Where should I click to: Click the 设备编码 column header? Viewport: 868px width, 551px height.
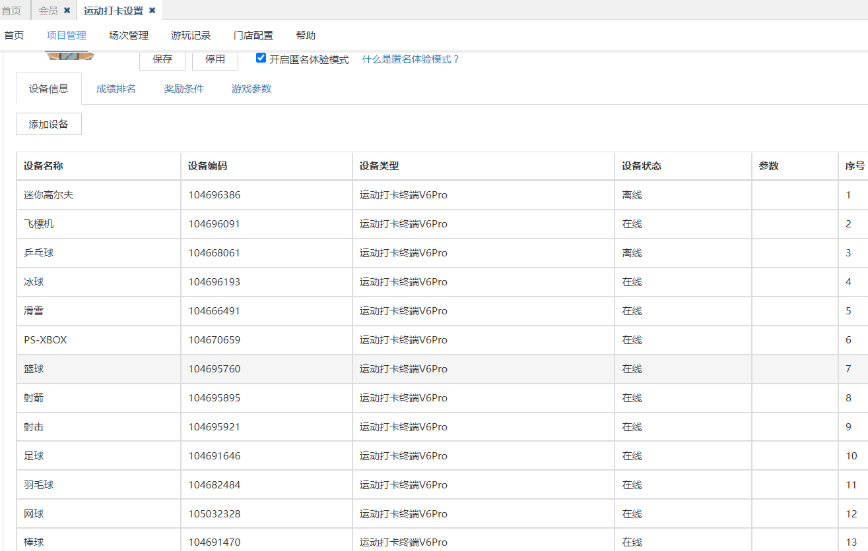pos(267,166)
